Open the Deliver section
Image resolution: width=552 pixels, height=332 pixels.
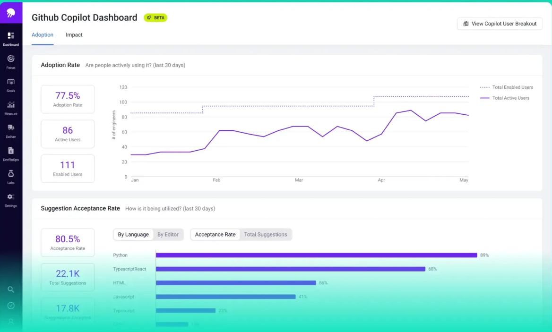pyautogui.click(x=10, y=130)
